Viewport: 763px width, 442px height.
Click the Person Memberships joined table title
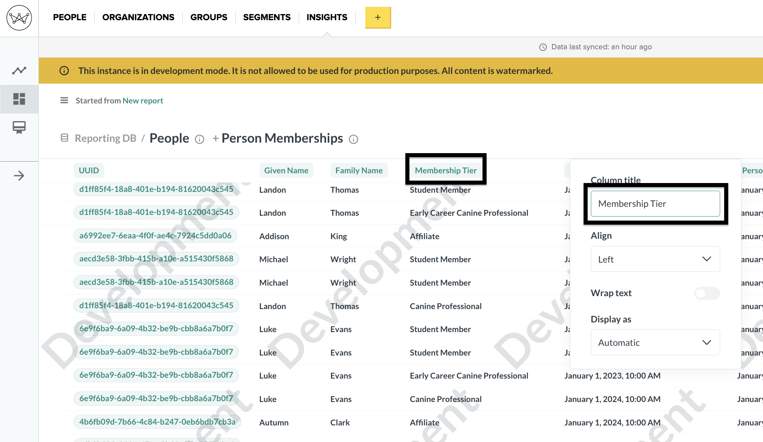(282, 138)
